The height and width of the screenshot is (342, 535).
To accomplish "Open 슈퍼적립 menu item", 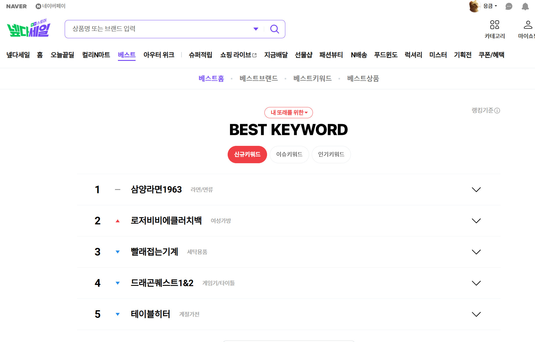I will click(x=200, y=55).
